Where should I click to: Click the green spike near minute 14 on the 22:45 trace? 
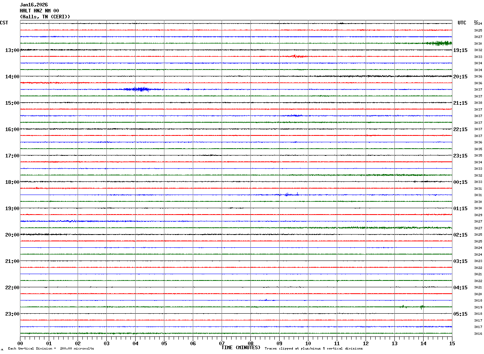click(x=421, y=307)
